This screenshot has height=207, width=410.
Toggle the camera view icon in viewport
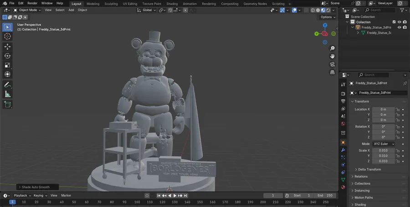coord(333,64)
